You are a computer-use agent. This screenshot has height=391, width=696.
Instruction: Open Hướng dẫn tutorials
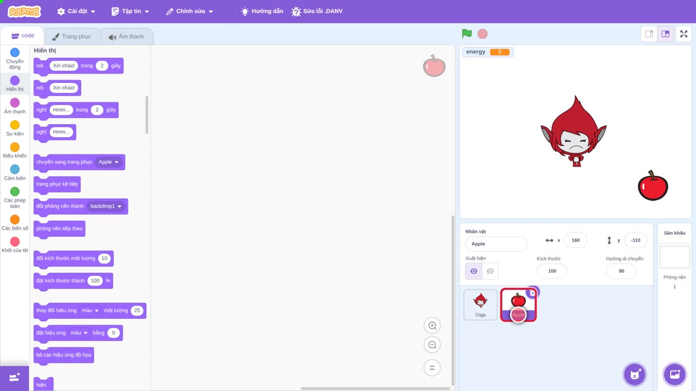tap(262, 11)
